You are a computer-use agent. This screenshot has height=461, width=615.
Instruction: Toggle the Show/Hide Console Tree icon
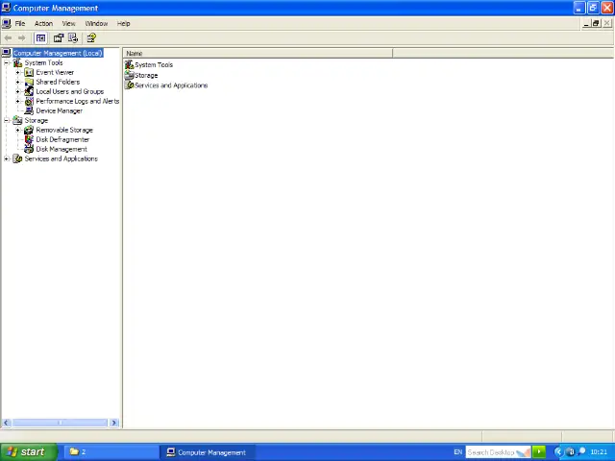pos(40,38)
